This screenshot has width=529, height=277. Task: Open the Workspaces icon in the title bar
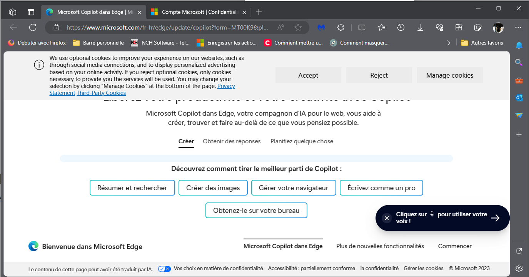[12, 12]
